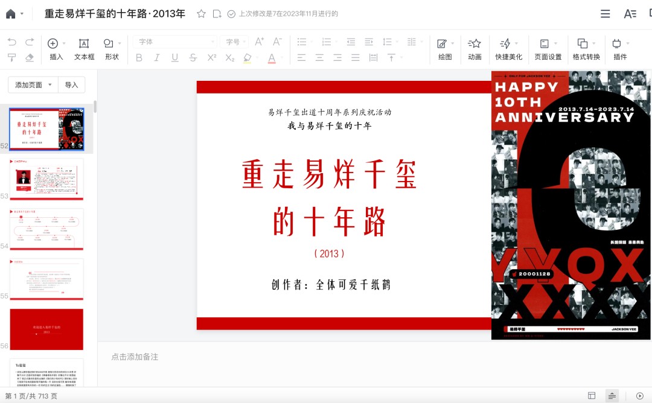
Task: Click the hamburger menu at top right
Action: coord(605,13)
